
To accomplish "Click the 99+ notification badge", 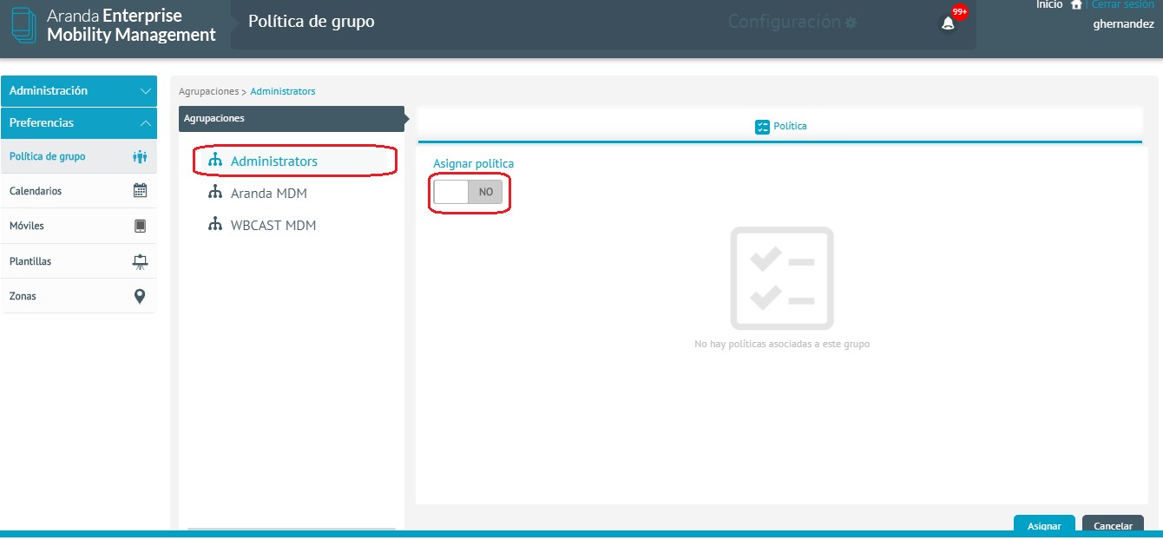I will [x=959, y=12].
